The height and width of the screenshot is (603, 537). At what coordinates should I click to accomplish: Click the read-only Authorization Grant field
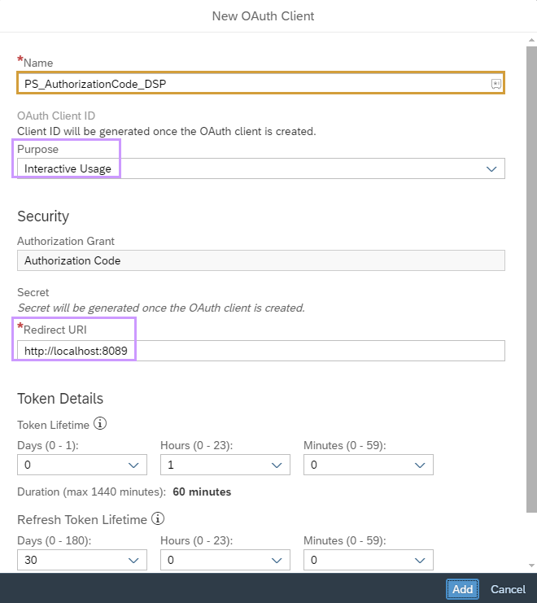[x=260, y=260]
